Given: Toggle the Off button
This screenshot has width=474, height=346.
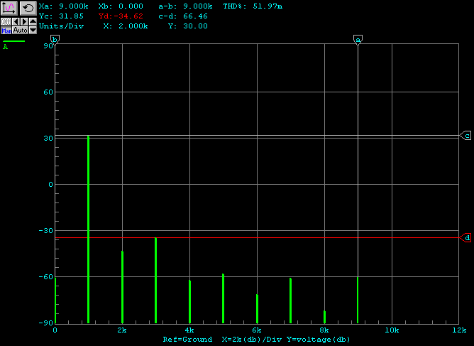Looking at the screenshot, I should click(x=6, y=22).
